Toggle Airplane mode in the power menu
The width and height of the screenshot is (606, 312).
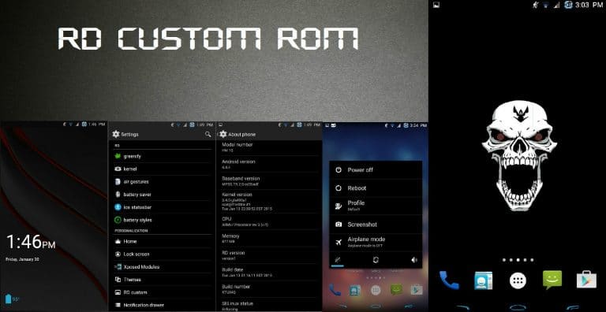click(376, 243)
